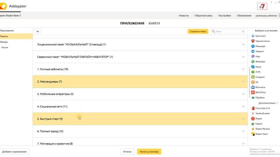Click the Redmi Note 5 device label

pos(10,16)
